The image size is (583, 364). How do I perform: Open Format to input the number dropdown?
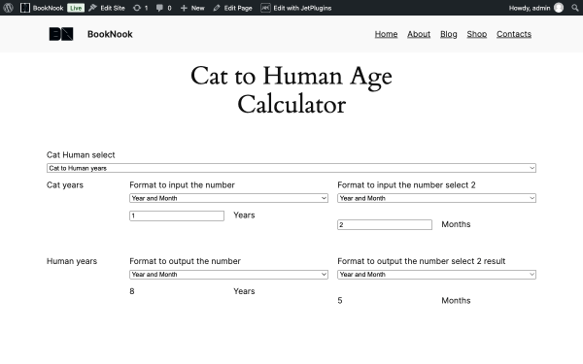[228, 198]
